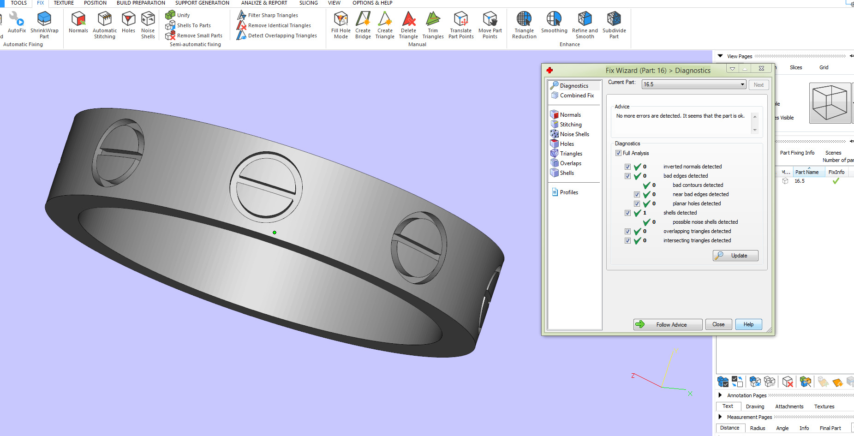Toggle shells detected checkbox
This screenshot has height=436, width=854.
(x=627, y=213)
